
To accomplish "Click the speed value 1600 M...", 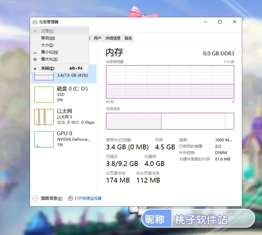I will pyautogui.click(x=223, y=140).
